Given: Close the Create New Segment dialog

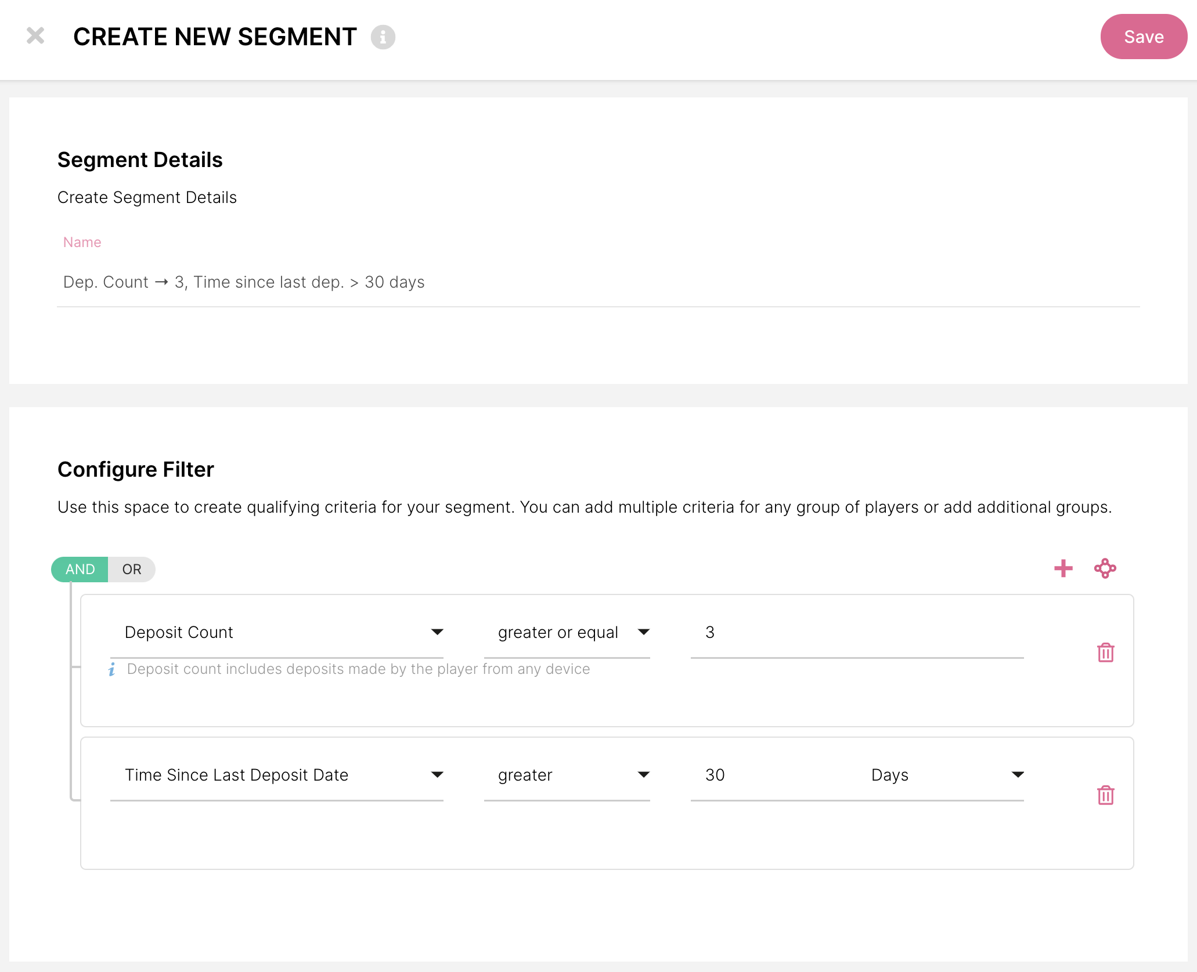Looking at the screenshot, I should click(35, 36).
